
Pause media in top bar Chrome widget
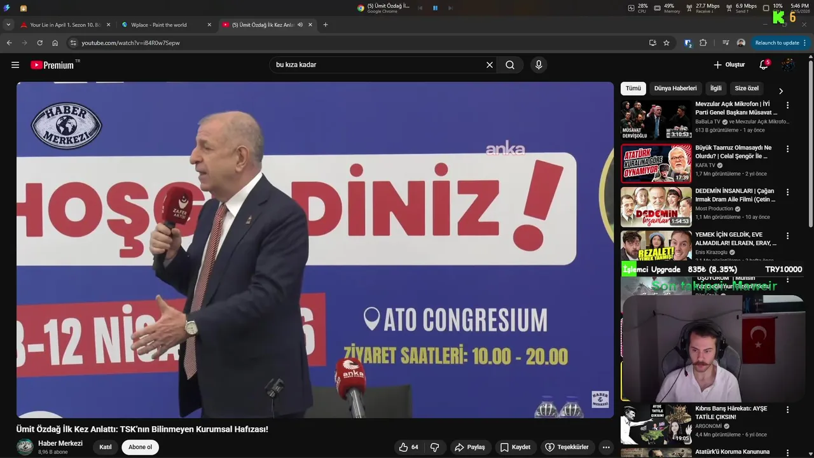point(435,8)
